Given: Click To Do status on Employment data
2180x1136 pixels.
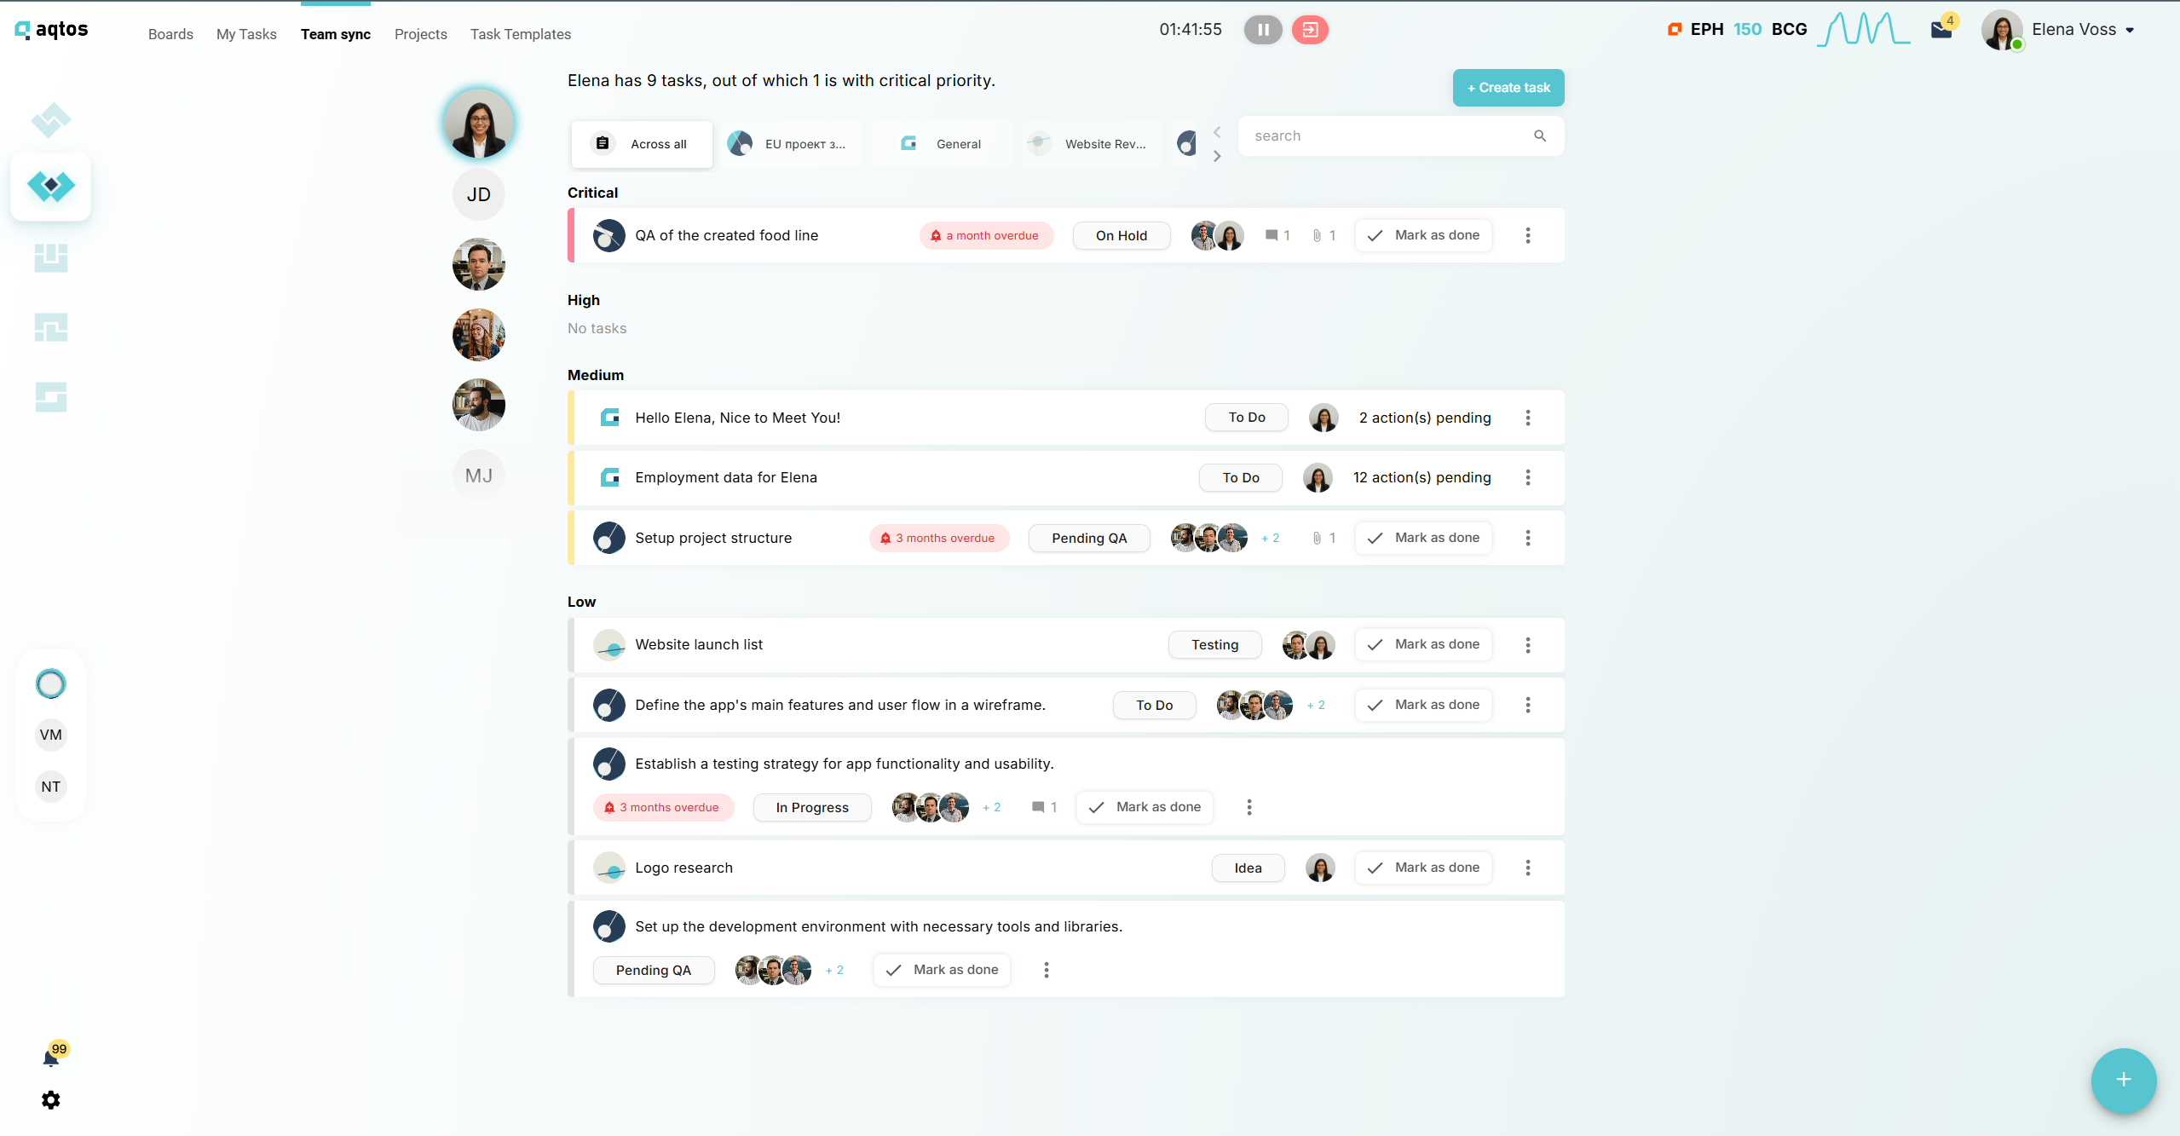Looking at the screenshot, I should click(x=1241, y=478).
